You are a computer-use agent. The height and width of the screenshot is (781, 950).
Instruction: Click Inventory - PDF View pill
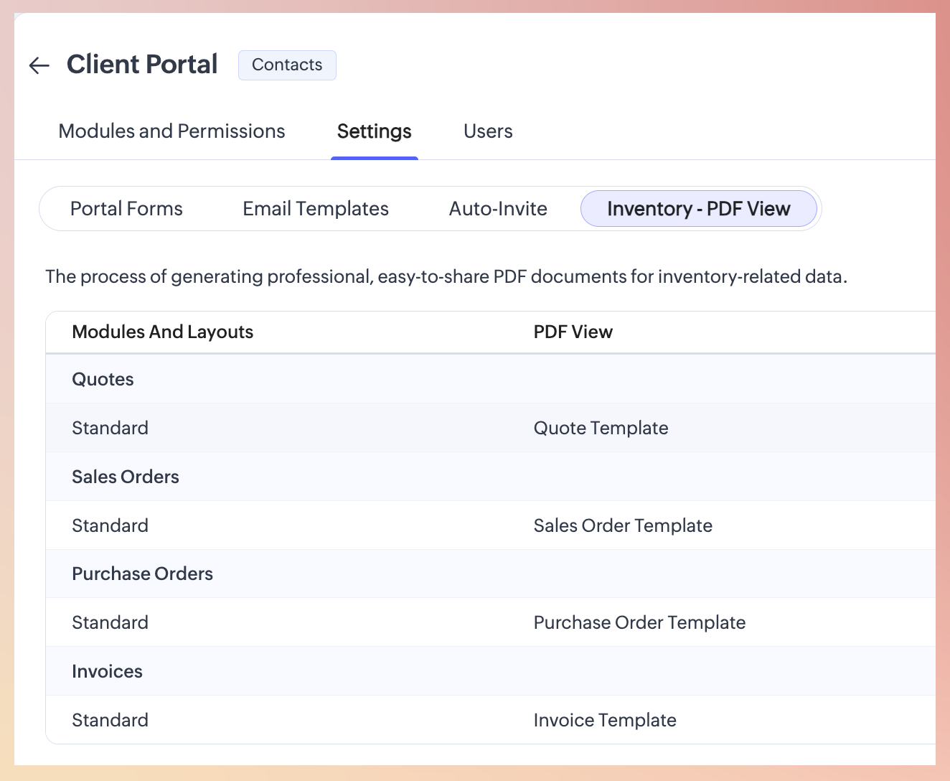coord(698,209)
